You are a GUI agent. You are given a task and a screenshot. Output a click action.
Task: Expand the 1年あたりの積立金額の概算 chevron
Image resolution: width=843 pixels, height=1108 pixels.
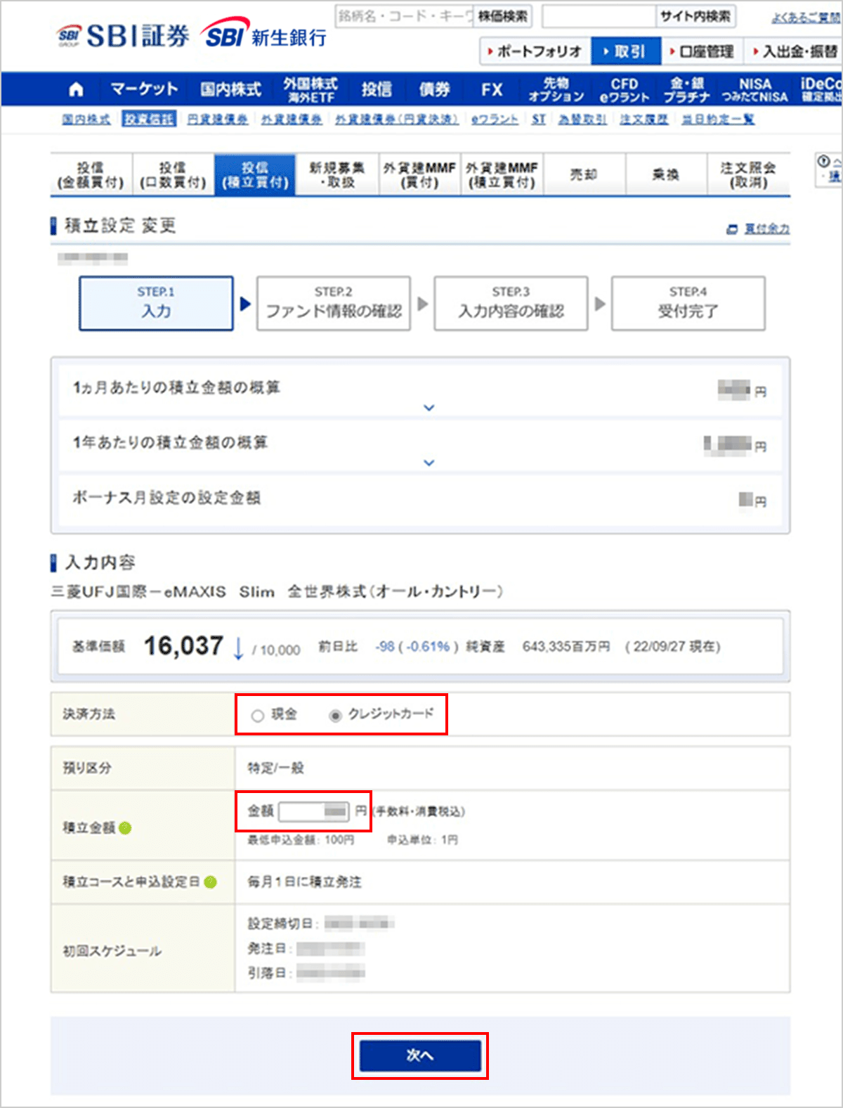tap(429, 463)
